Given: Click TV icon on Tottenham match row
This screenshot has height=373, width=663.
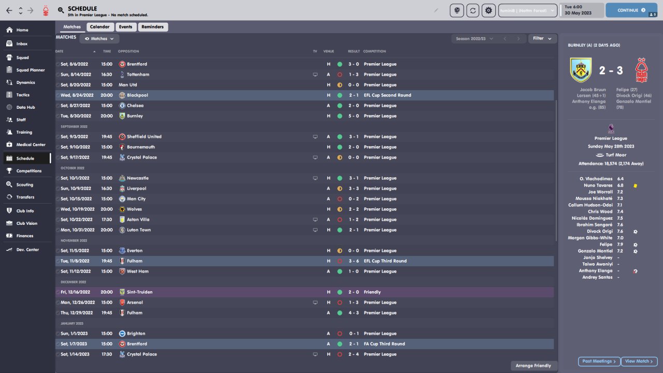Looking at the screenshot, I should (x=315, y=75).
